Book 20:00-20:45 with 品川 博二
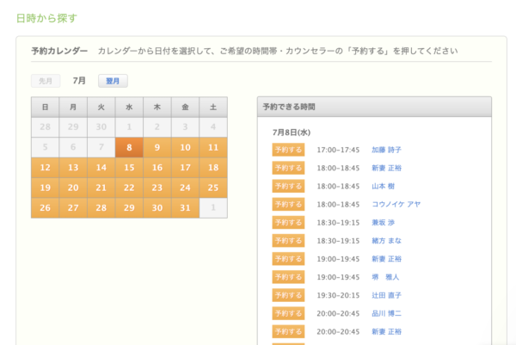The height and width of the screenshot is (345, 516). coord(288,313)
